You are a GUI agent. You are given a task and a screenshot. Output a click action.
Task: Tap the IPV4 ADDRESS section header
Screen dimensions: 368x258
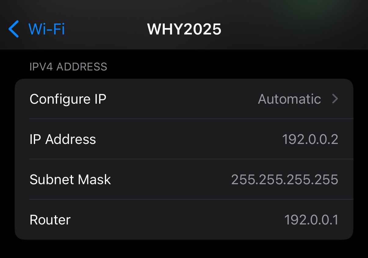(68, 66)
